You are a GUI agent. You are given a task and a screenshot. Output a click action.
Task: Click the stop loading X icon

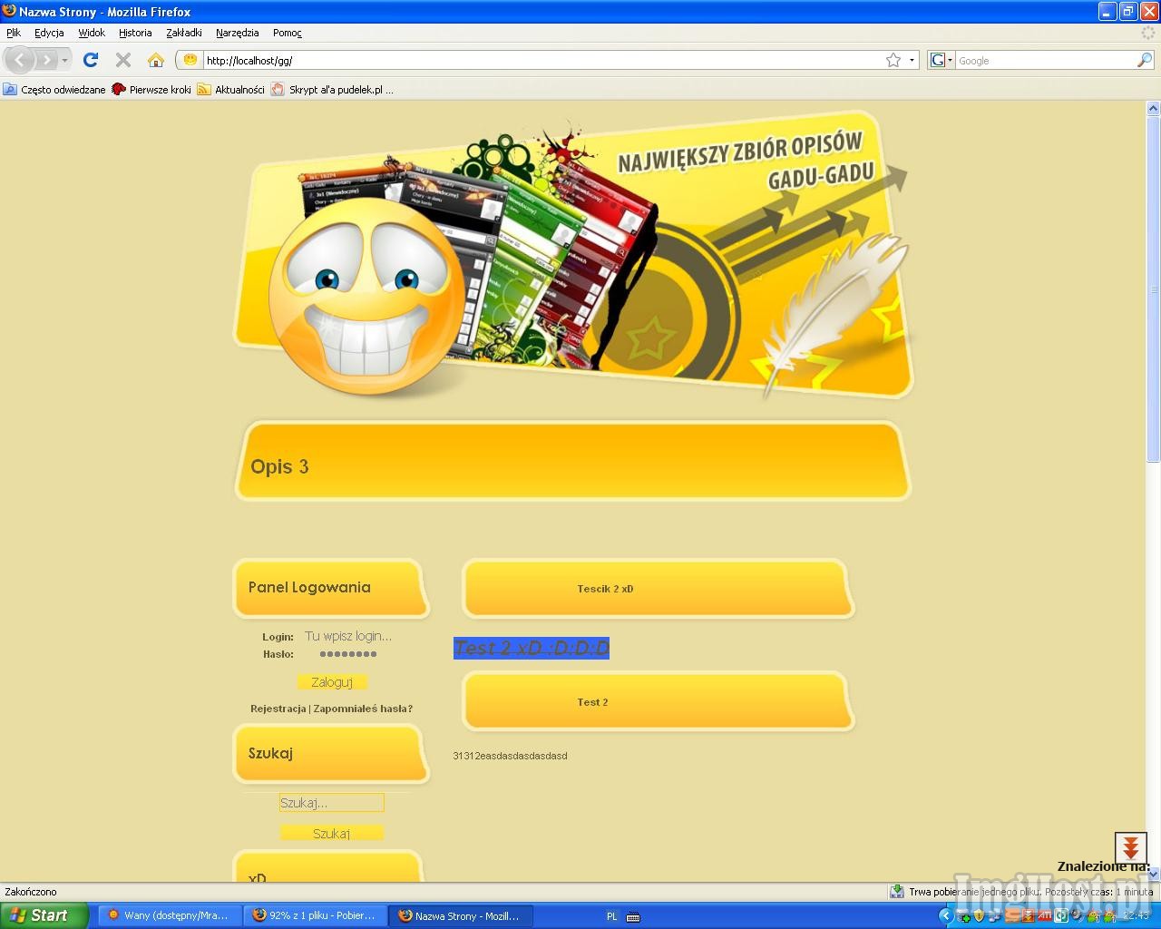click(x=123, y=60)
